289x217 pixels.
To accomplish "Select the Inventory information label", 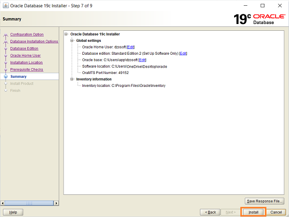I will [94, 79].
